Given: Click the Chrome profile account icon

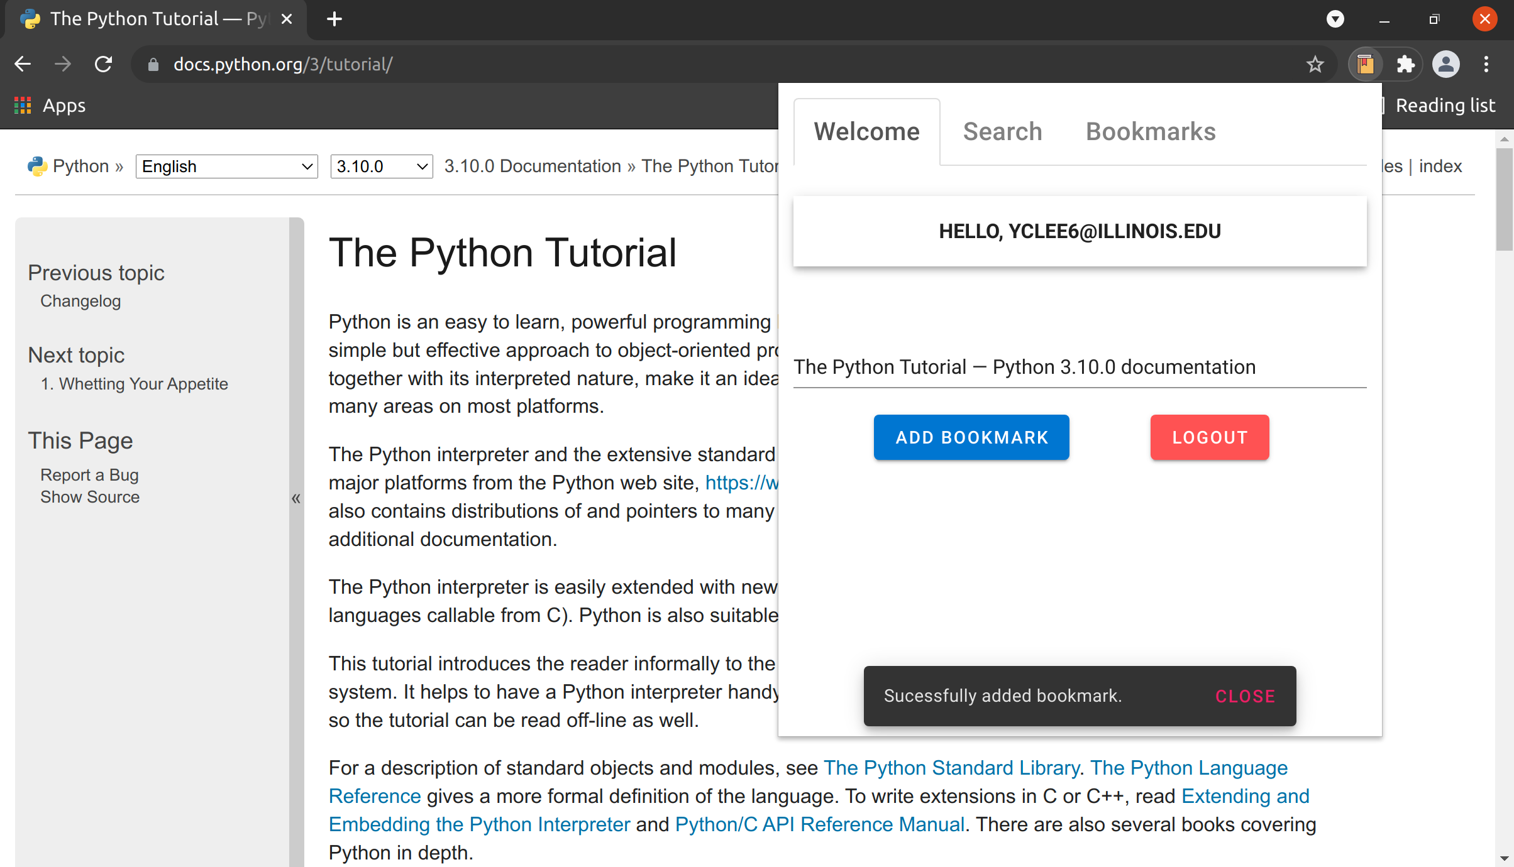Looking at the screenshot, I should click(x=1449, y=65).
